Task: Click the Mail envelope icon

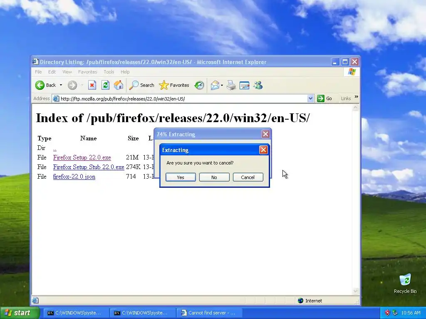Action: tap(215, 85)
